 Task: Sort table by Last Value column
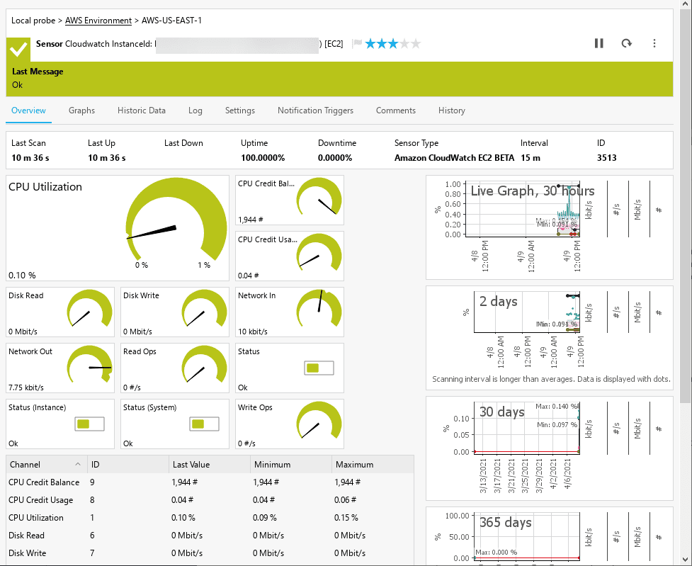tap(210, 465)
